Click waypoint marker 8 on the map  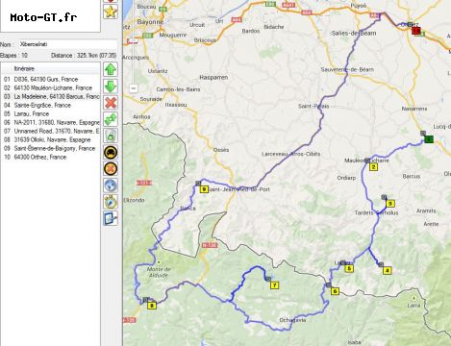click(152, 306)
